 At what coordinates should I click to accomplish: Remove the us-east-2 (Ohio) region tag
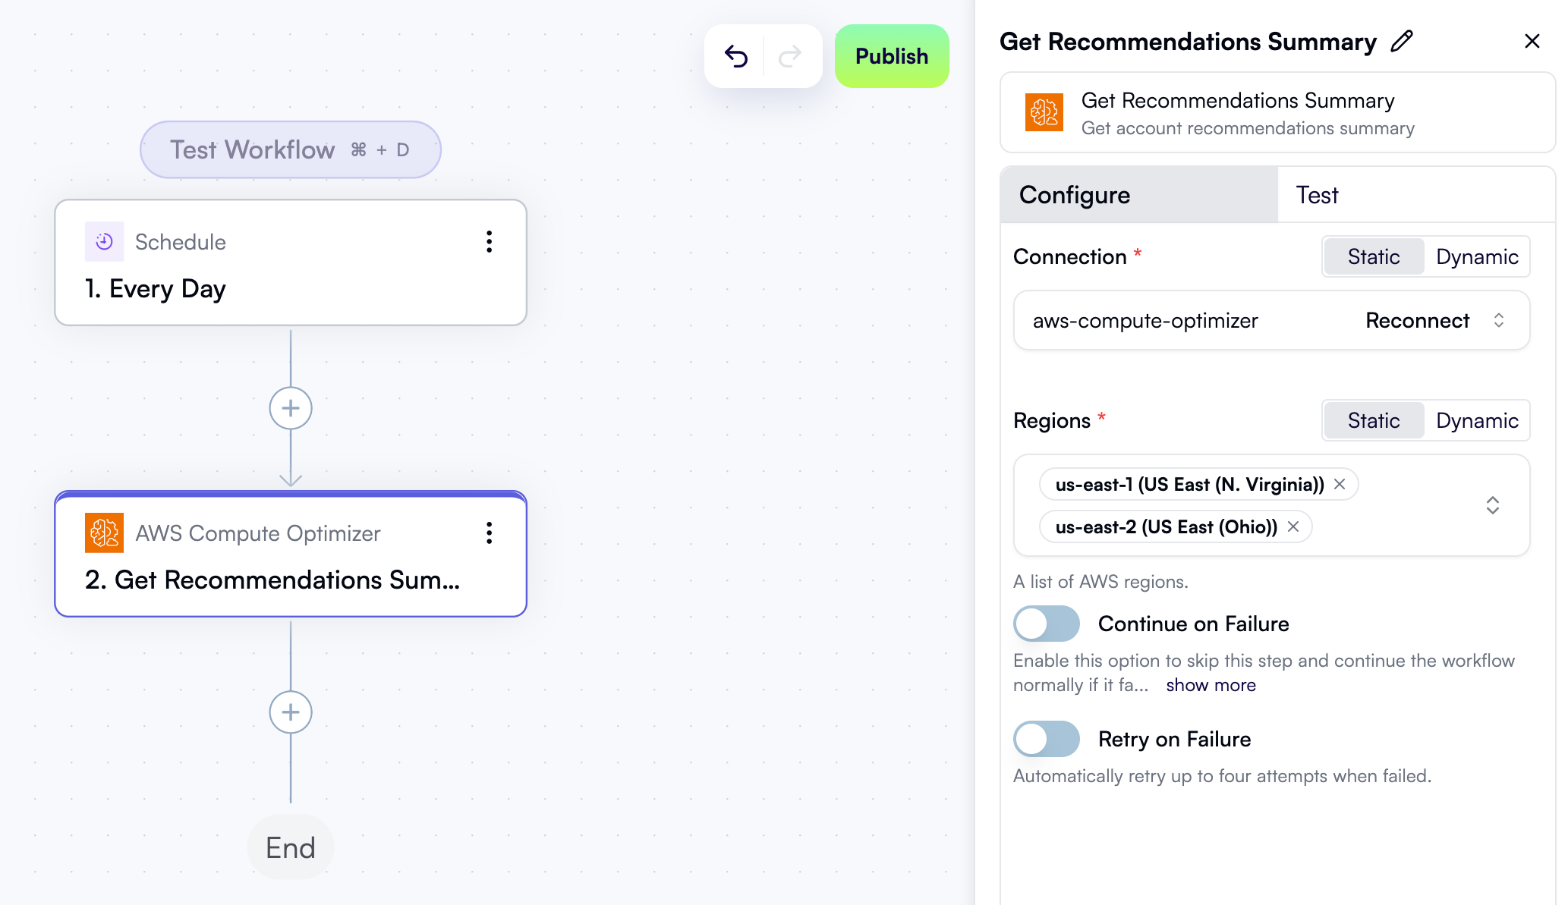(x=1294, y=526)
